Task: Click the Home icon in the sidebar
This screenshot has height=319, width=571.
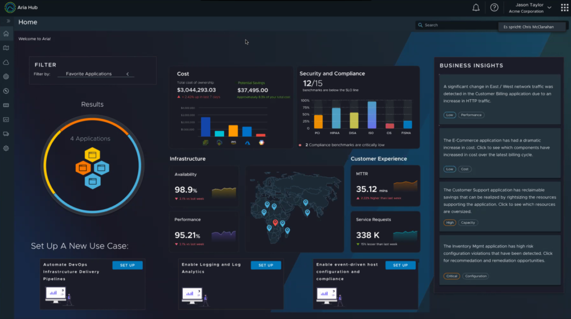Action: [6, 33]
